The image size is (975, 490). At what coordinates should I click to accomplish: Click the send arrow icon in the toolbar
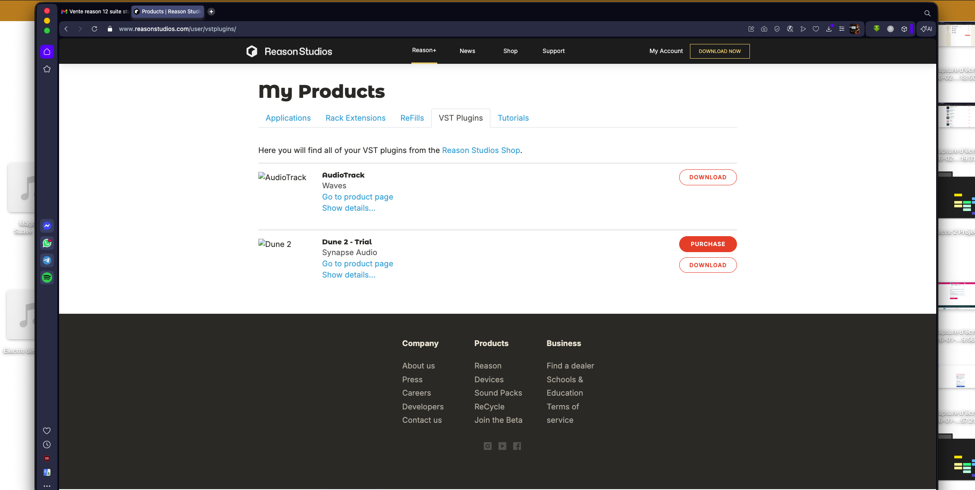[x=803, y=29]
